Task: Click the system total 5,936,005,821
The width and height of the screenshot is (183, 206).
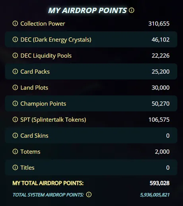Action: click(x=155, y=195)
